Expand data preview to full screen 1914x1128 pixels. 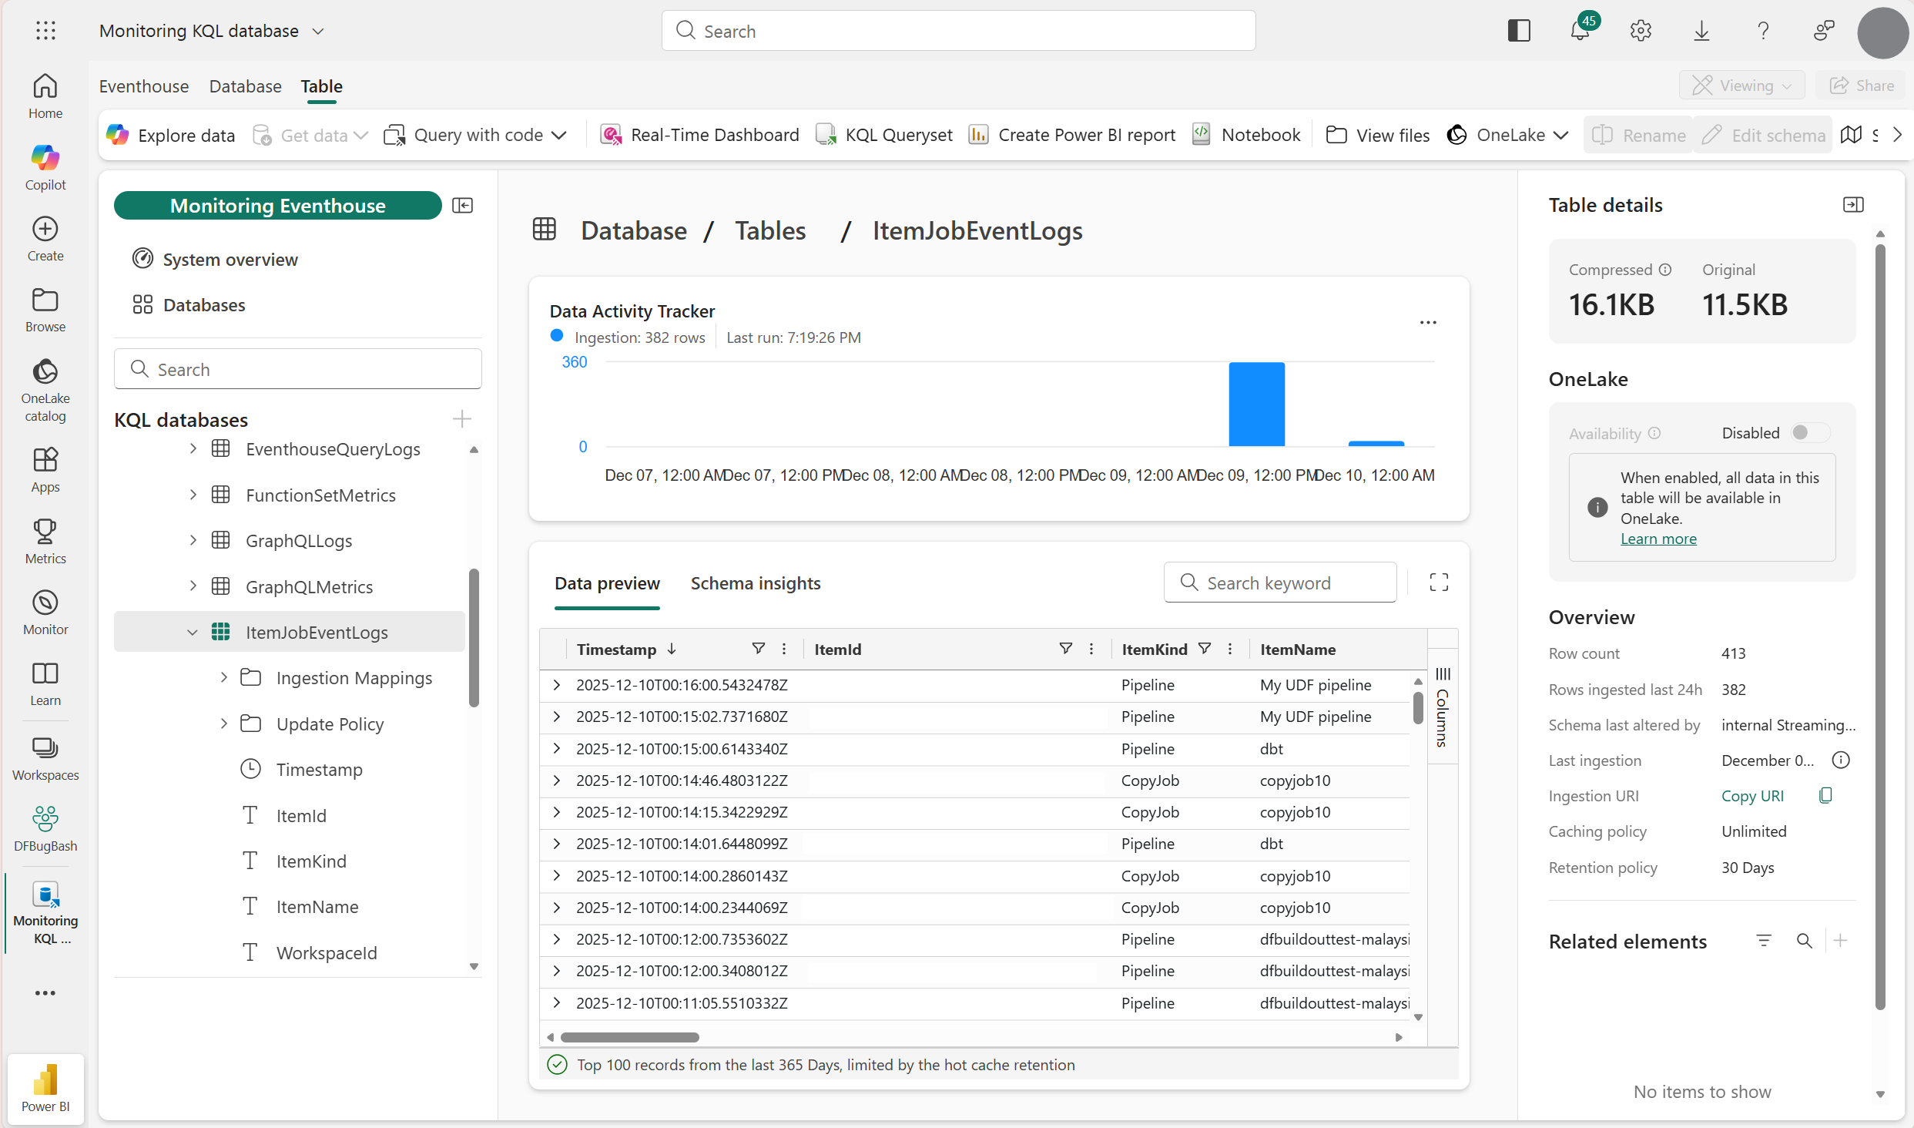pyautogui.click(x=1438, y=582)
